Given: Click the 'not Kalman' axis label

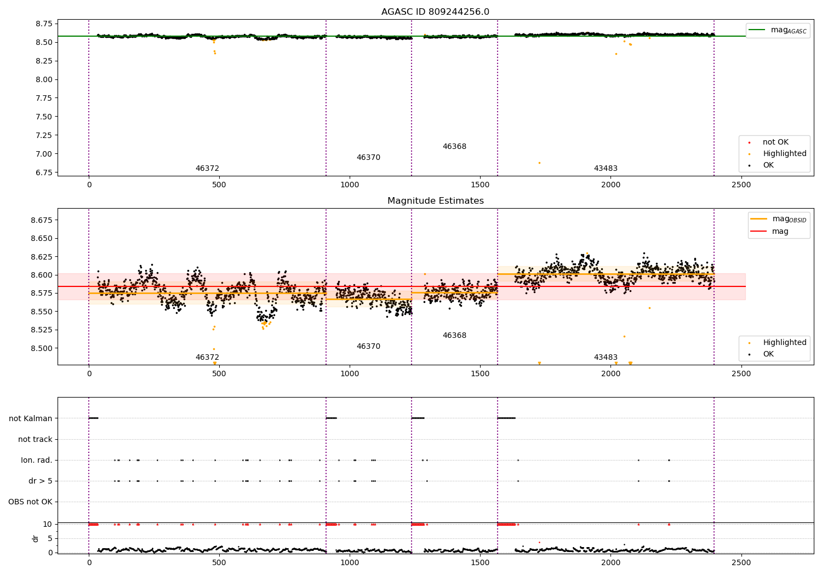Looking at the screenshot, I should click(31, 418).
